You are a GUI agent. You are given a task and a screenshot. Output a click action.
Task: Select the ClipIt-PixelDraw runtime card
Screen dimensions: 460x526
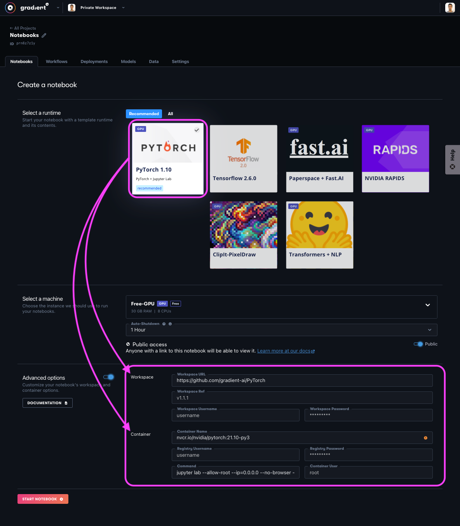click(244, 235)
